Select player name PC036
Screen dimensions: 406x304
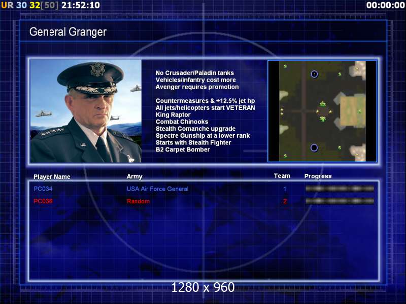43,201
